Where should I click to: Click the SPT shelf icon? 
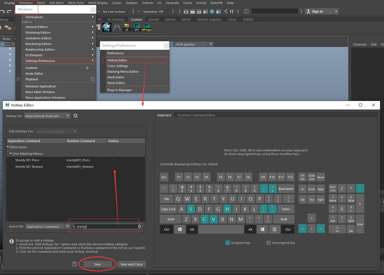click(136, 27)
